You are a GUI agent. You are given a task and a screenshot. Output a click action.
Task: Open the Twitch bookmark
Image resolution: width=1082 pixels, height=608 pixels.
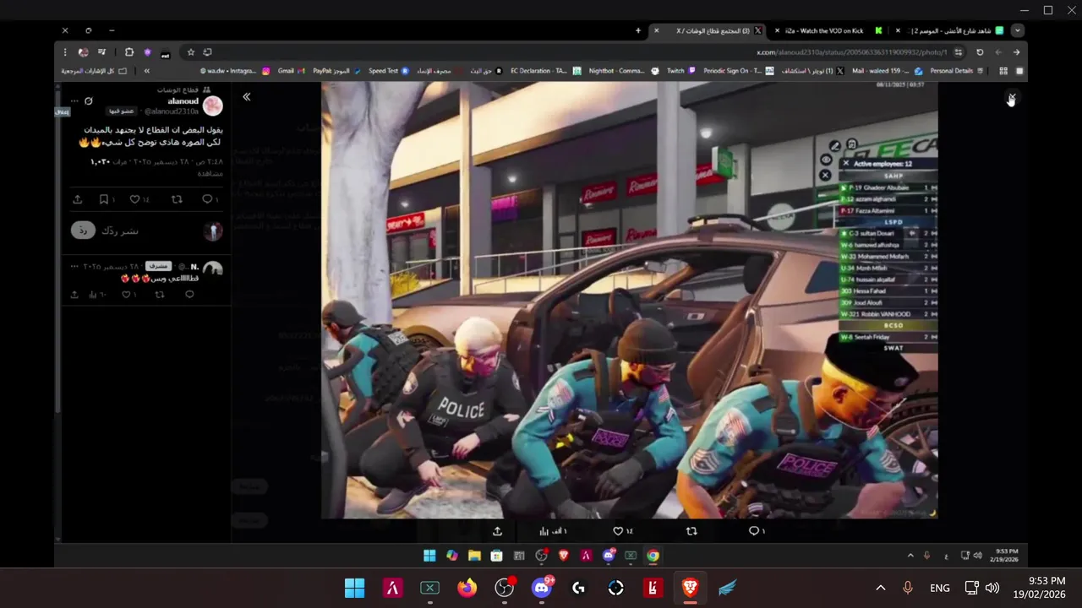pos(681,71)
